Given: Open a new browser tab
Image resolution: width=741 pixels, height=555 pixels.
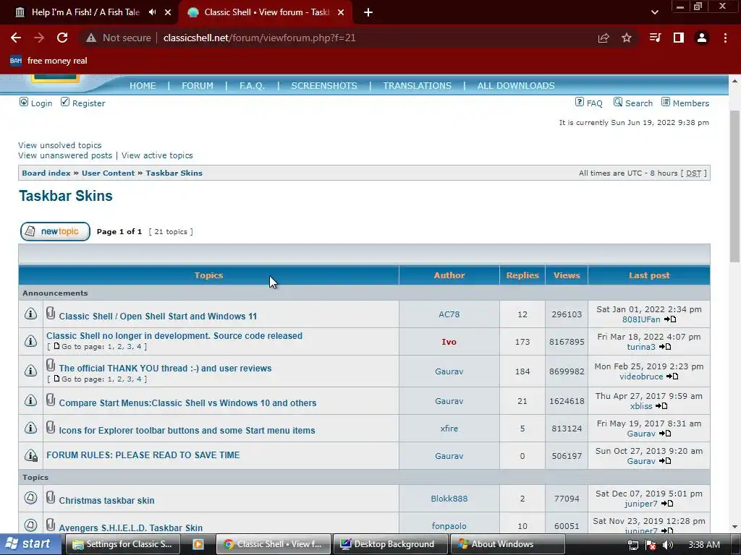Looking at the screenshot, I should pyautogui.click(x=368, y=12).
